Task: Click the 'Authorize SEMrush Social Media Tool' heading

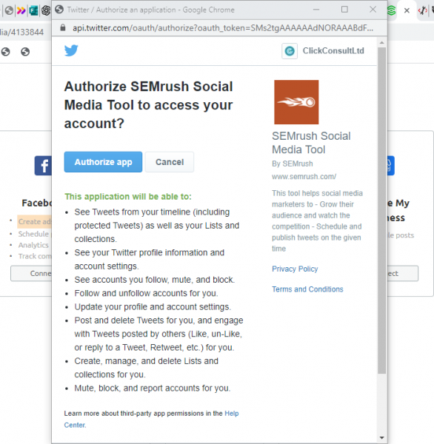Action: [149, 105]
